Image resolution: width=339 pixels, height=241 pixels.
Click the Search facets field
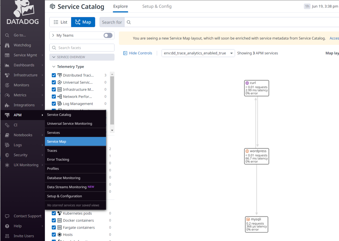[x=82, y=48]
